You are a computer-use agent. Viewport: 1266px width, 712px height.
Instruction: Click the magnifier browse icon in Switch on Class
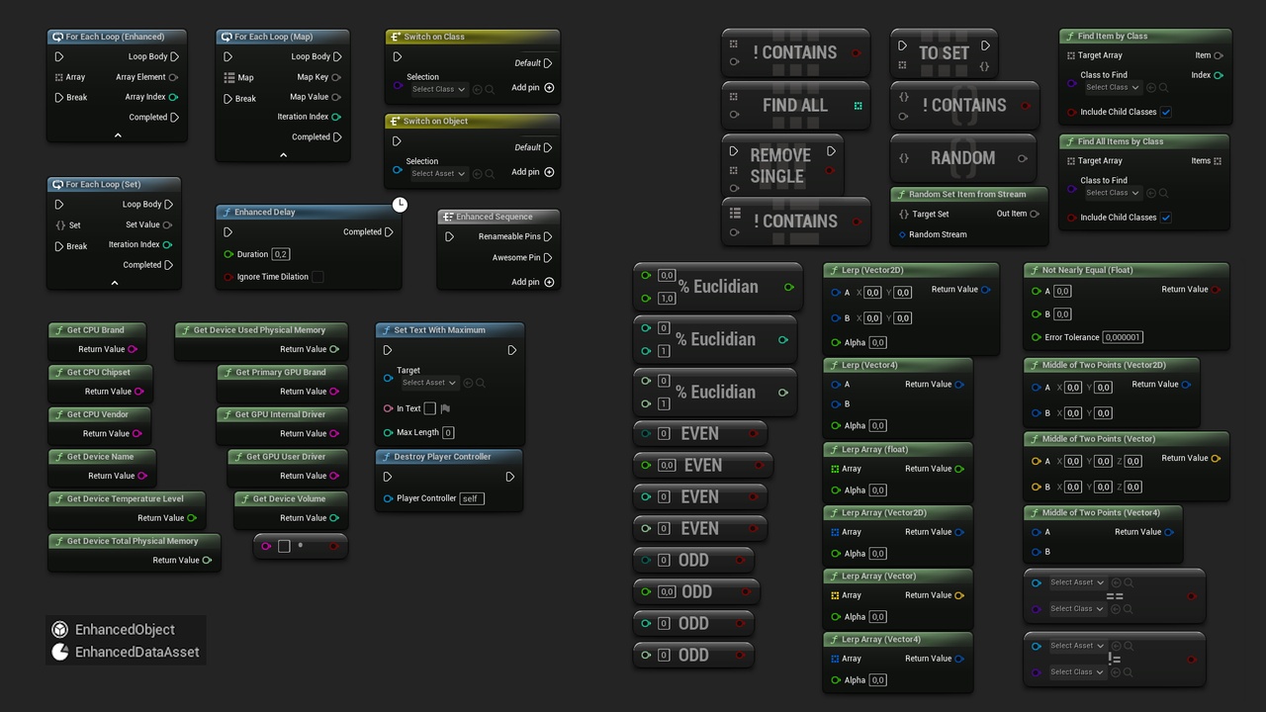[490, 89]
